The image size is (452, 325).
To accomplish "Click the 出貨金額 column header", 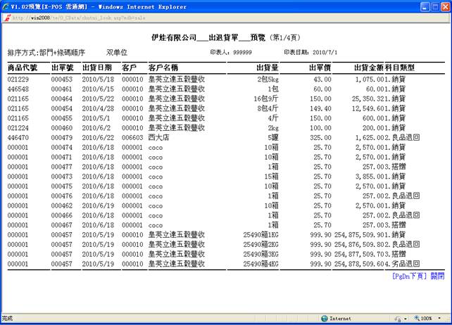I will (365, 68).
